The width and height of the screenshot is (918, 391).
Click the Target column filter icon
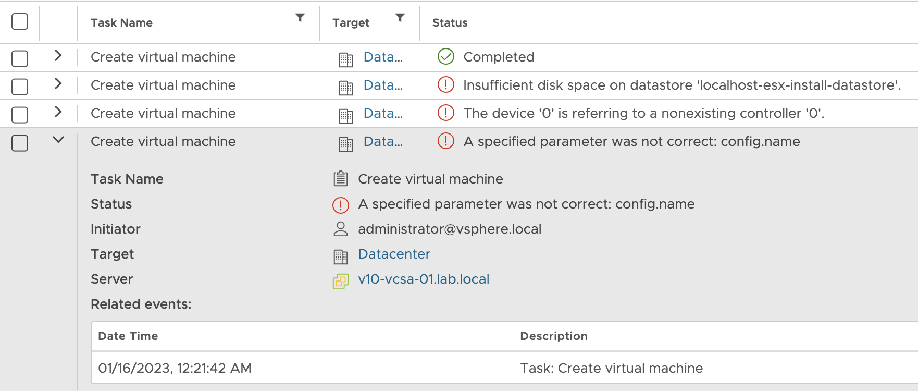(400, 18)
